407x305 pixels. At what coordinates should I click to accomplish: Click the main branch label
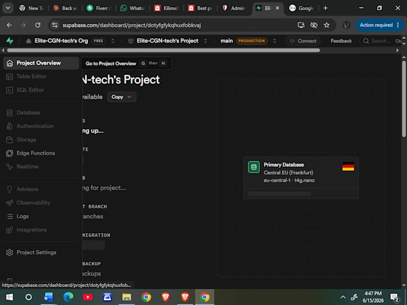coord(227,41)
